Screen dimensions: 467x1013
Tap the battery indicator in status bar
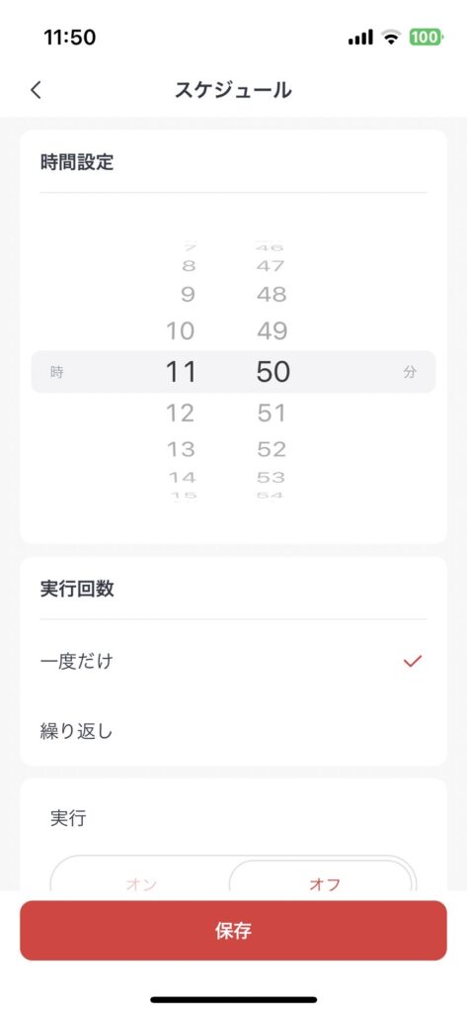tap(426, 38)
